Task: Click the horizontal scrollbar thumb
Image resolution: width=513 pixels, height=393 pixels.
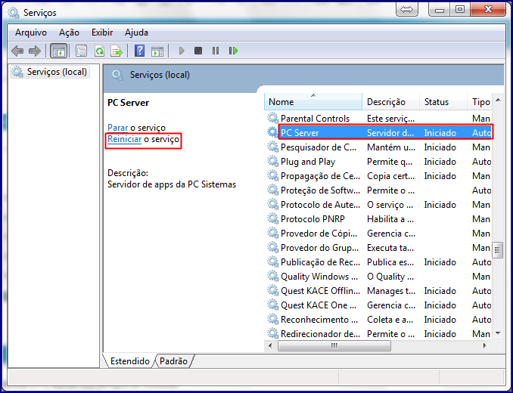Action: 334,345
